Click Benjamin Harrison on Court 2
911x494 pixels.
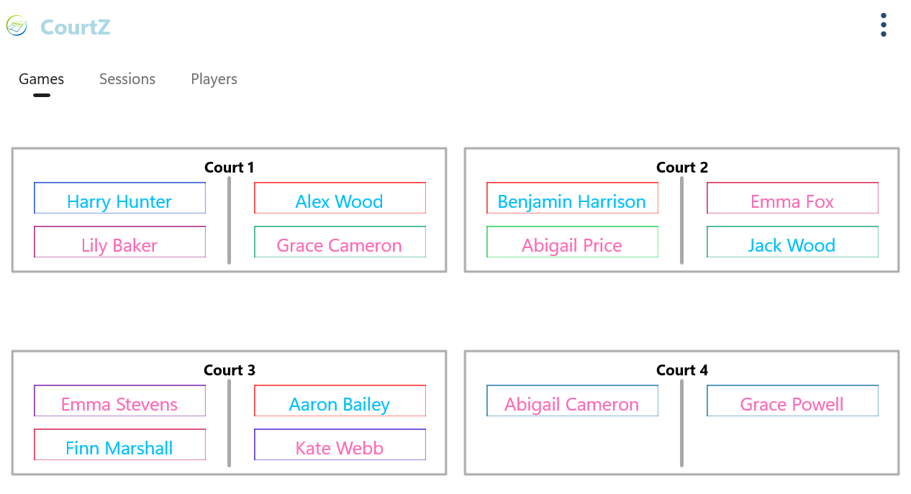572,198
